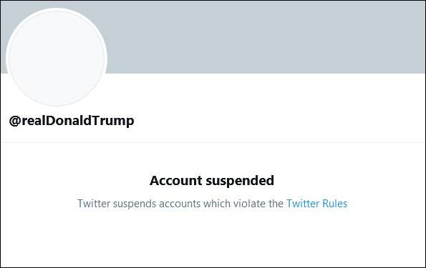Click the blank profile avatar circle
426x268 pixels.
[57, 58]
